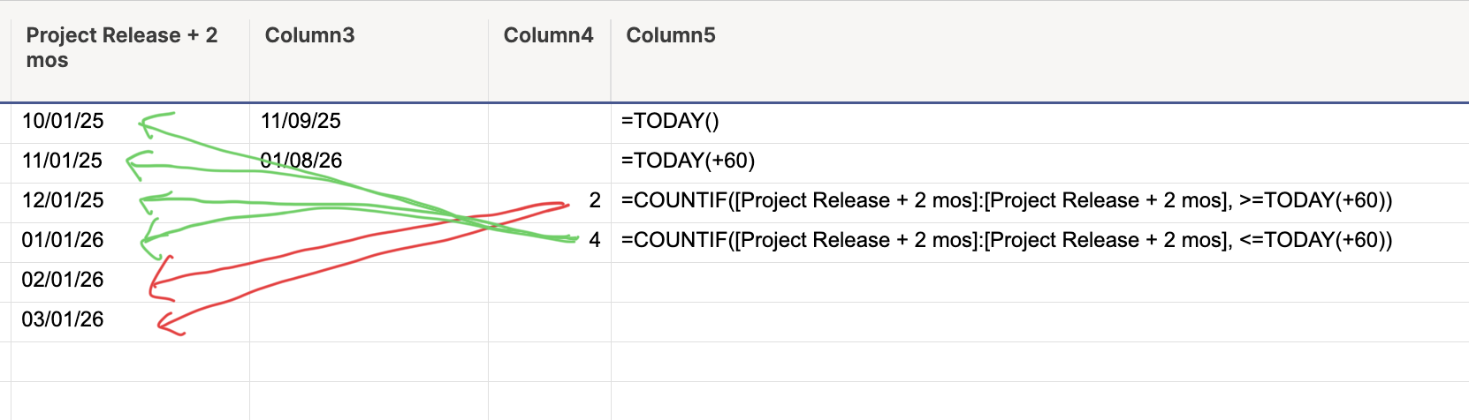
Task: Select the cell containing 10/01/25
Action: pyautogui.click(x=63, y=121)
